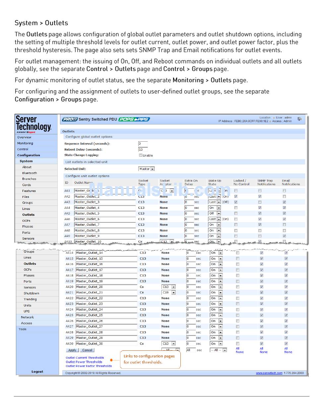Toggle Email Notifications checkbox for Master_Outlet_9
The width and height of the screenshot is (315, 415).
(x=284, y=236)
